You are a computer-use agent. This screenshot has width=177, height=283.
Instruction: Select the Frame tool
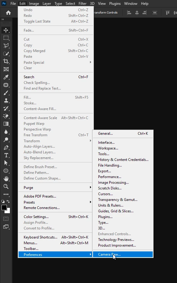pyautogui.click(x=6, y=69)
